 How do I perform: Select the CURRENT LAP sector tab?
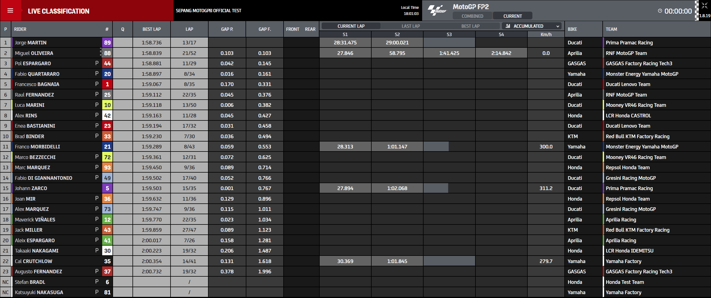(x=351, y=26)
